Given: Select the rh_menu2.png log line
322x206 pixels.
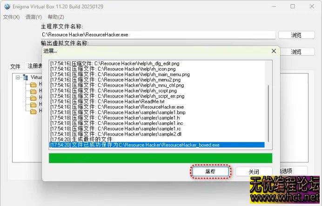Looking at the screenshot, I should pyautogui.click(x=157, y=80).
